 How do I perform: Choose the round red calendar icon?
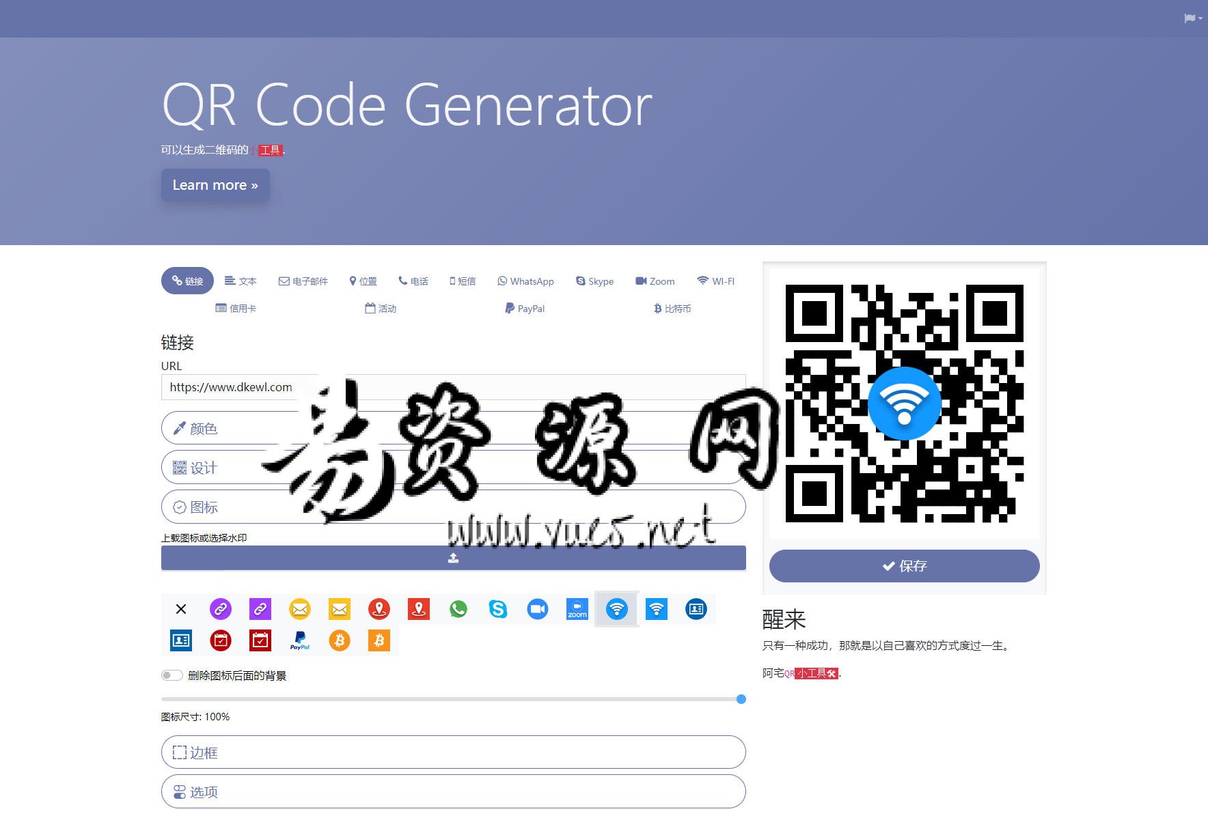(x=221, y=640)
